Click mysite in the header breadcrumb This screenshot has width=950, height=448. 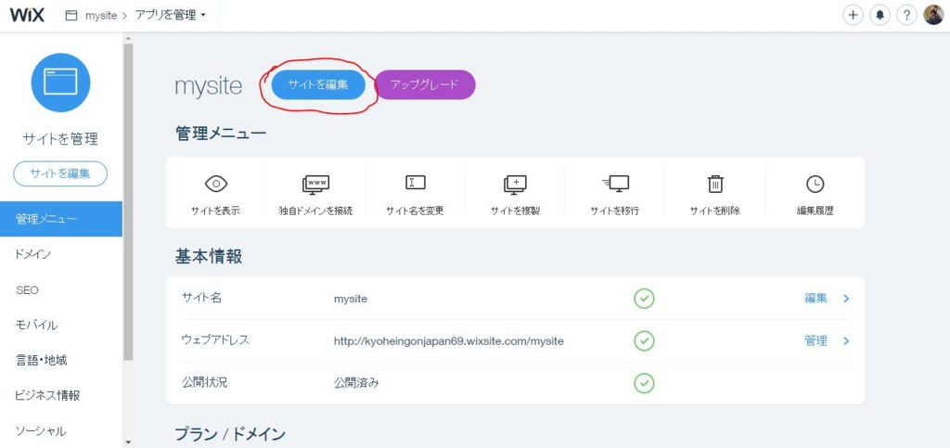(x=100, y=16)
